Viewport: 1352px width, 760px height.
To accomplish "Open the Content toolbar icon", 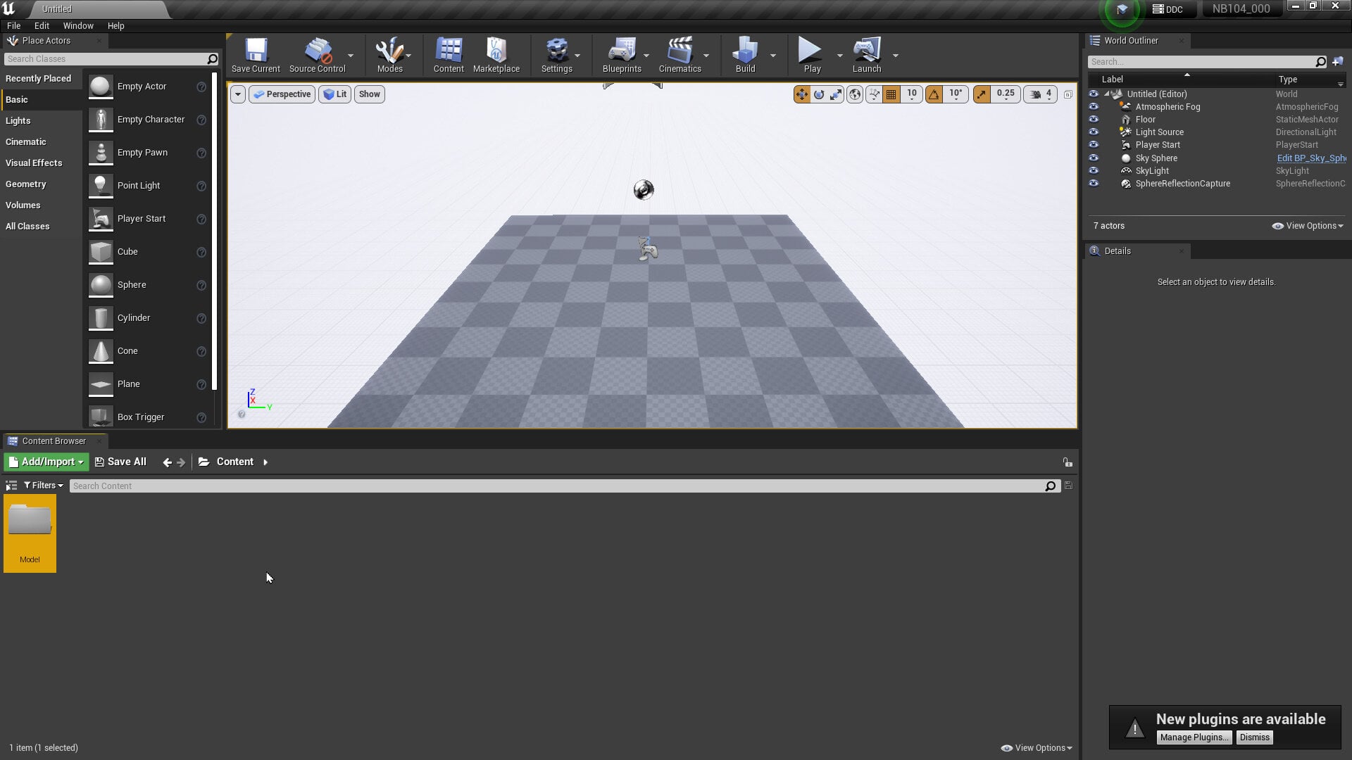I will [449, 55].
